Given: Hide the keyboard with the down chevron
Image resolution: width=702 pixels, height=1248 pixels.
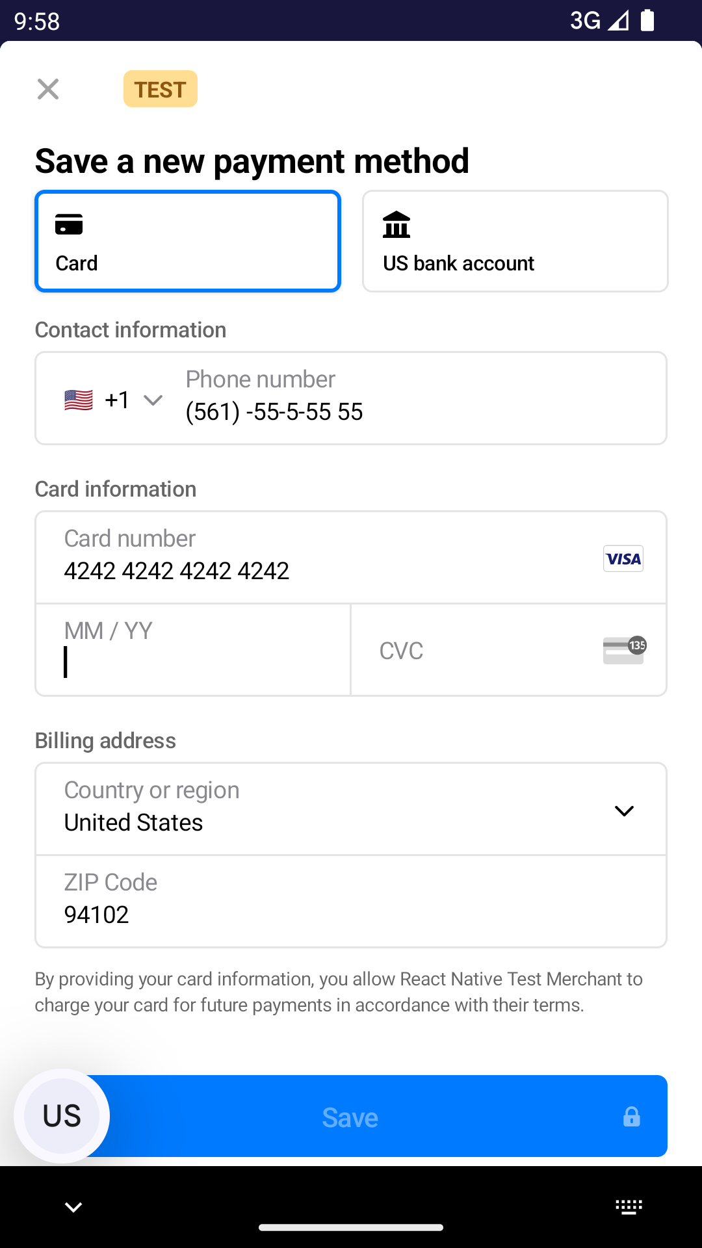Looking at the screenshot, I should point(73,1207).
